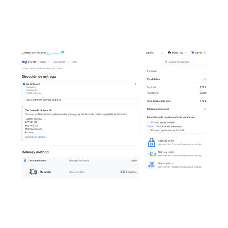Click the 8,47 € imp incl. price
This screenshot has height=228, width=228.
coord(129,172)
